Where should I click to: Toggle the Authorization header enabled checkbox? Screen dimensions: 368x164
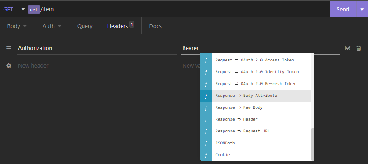348,48
